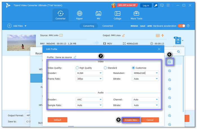
Task: Click the fourth profile settings gear icon
Action: 170,89
